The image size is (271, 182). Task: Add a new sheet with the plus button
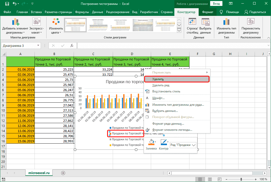63,173
